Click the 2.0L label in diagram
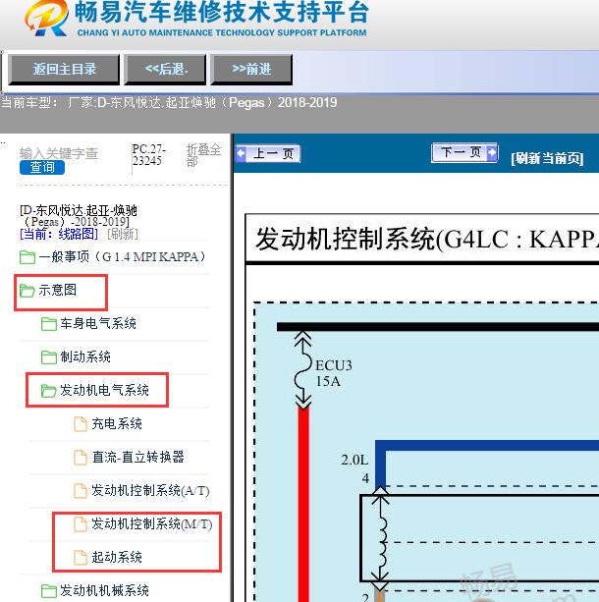Image resolution: width=599 pixels, height=602 pixels. coord(354,460)
